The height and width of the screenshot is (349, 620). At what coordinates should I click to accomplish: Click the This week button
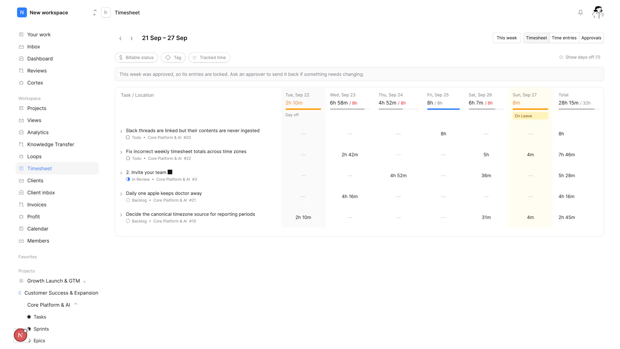506,38
